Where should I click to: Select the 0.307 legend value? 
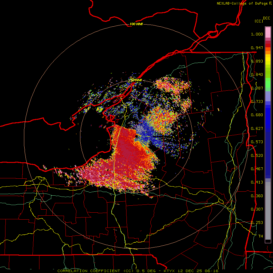pyautogui.click(x=257, y=209)
